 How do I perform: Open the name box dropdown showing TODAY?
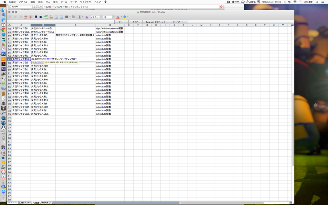tap(34, 7)
